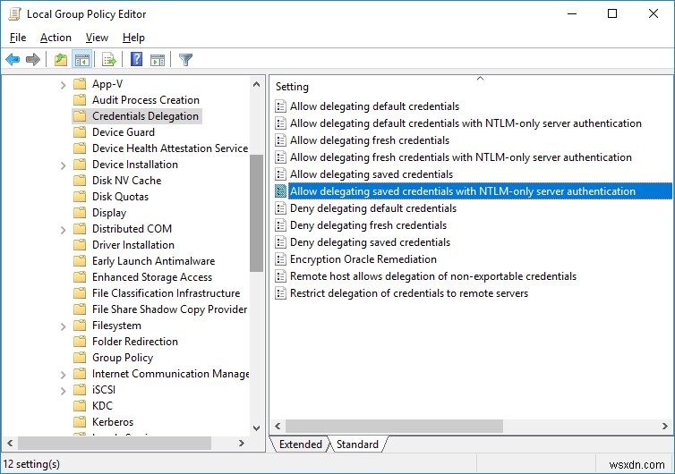Click the folder icon of Group Policy
Screen dimensions: 675x474
pyautogui.click(x=80, y=358)
